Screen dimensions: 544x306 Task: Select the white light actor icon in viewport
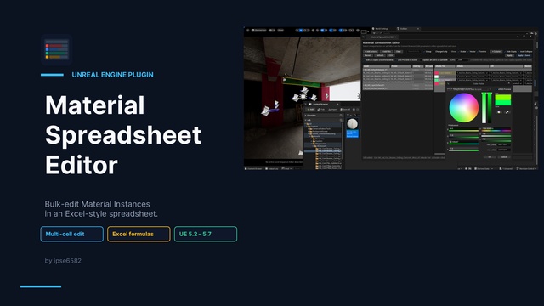pos(303,96)
